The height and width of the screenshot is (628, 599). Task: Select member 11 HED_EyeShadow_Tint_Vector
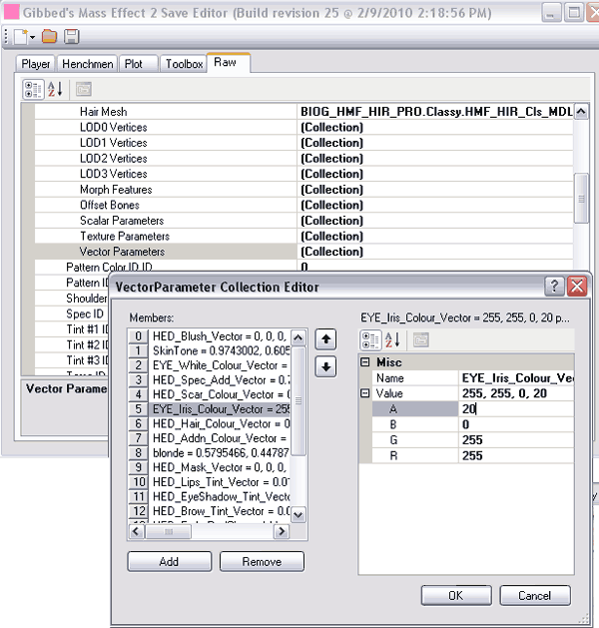(x=209, y=496)
